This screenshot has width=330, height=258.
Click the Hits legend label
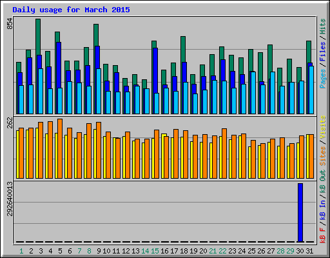point(323,26)
